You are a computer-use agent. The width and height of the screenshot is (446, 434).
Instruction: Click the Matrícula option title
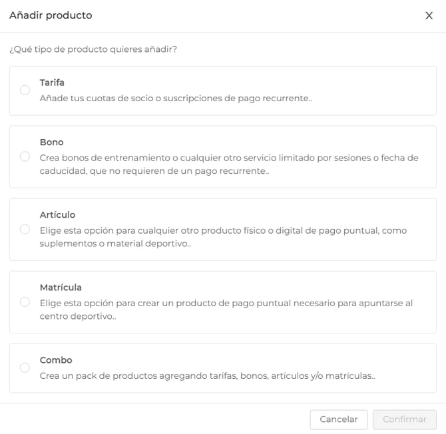61,288
